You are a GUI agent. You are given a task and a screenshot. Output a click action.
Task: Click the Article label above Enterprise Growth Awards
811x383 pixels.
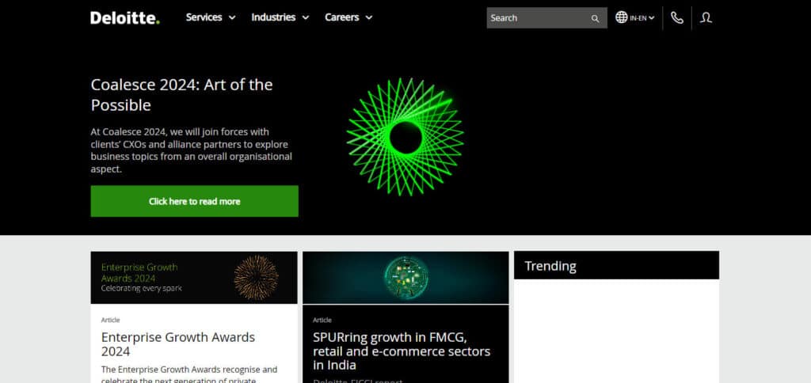[110, 320]
